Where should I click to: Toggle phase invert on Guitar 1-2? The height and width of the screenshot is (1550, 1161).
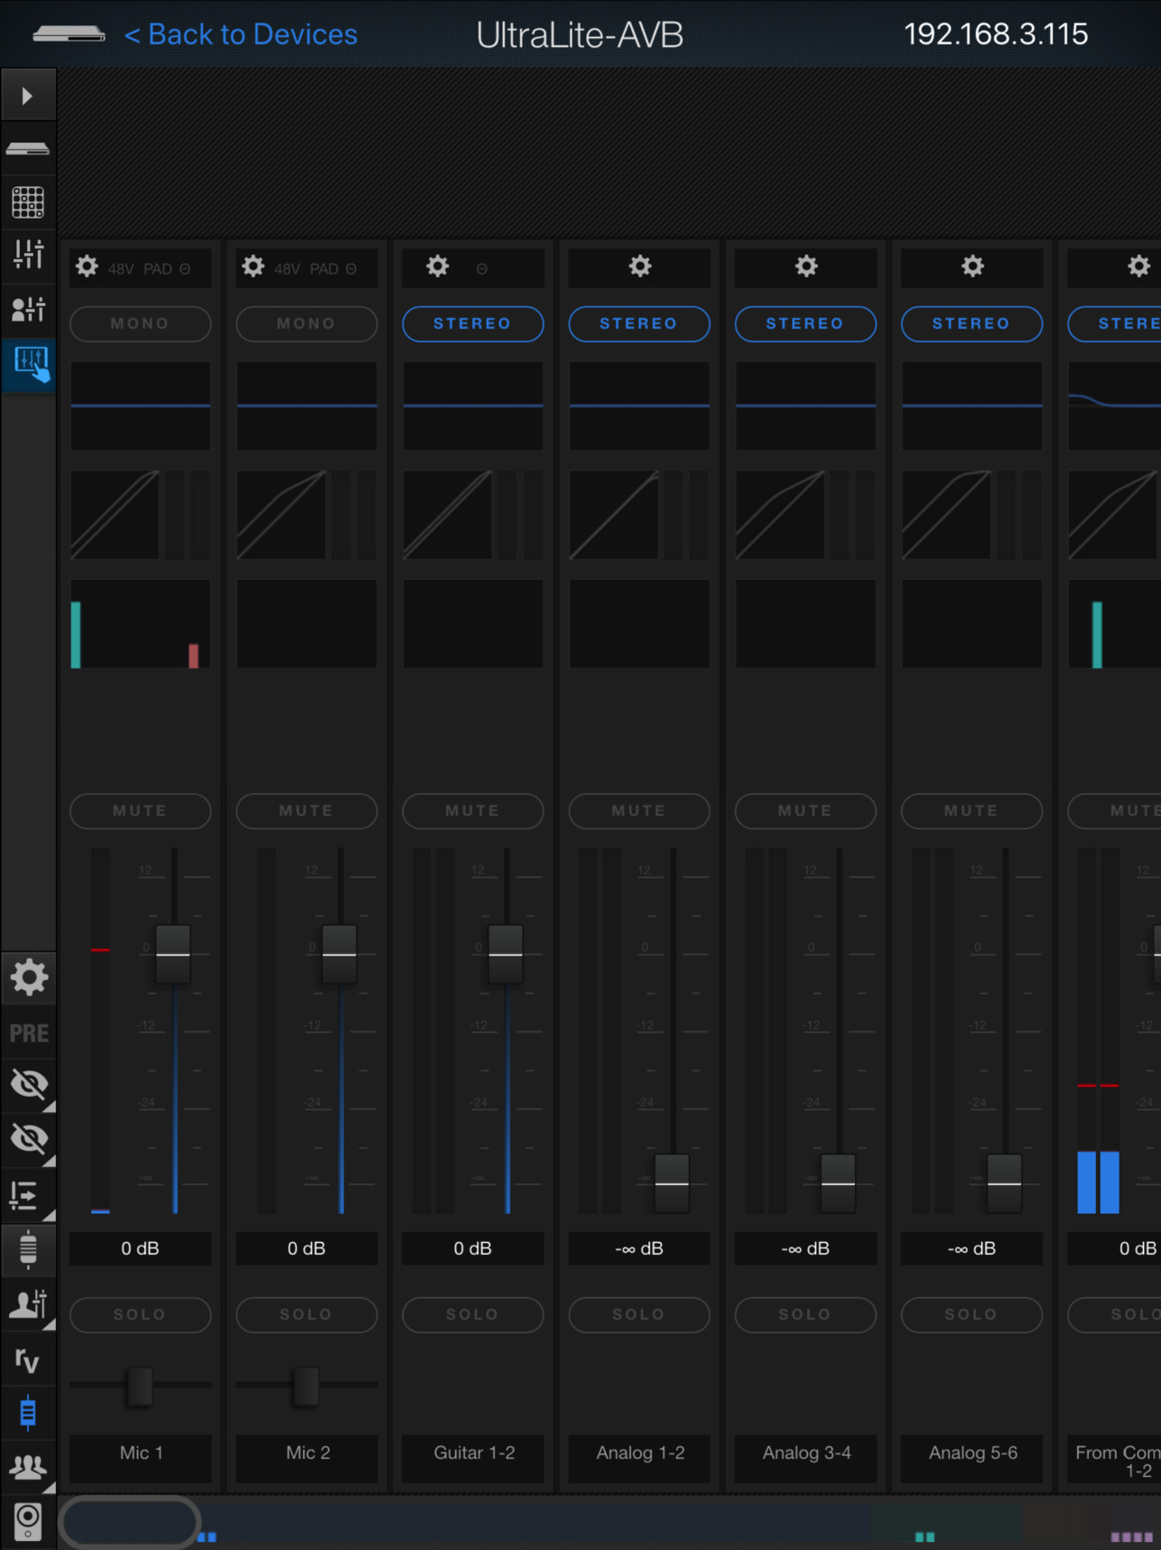click(x=482, y=269)
